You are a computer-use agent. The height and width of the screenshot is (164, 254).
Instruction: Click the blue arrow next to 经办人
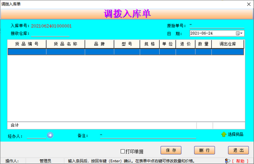pyautogui.click(x=50, y=135)
